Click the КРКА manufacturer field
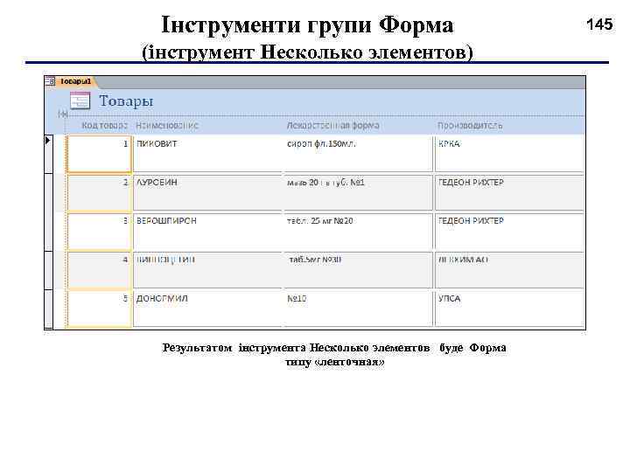This screenshot has width=630, height=472. pyautogui.click(x=509, y=154)
